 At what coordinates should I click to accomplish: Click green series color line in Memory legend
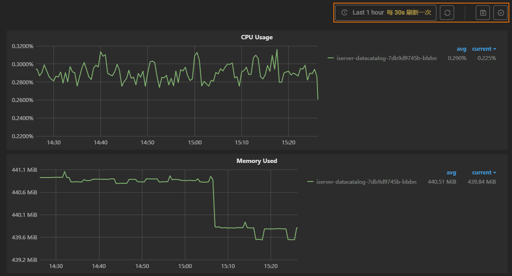pyautogui.click(x=310, y=181)
